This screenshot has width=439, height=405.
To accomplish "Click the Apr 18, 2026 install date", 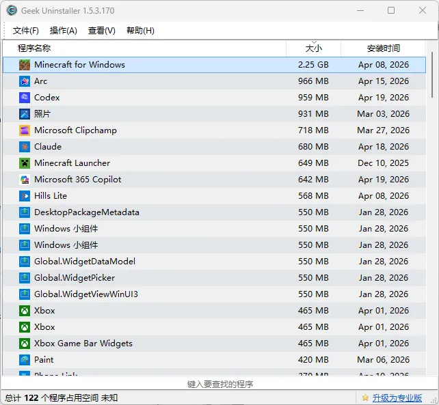I will click(x=384, y=147).
